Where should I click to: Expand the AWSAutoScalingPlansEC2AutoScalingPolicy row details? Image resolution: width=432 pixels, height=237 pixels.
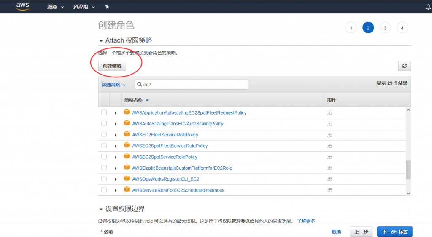coord(116,124)
